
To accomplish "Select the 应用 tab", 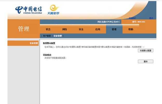I will pos(98,29).
